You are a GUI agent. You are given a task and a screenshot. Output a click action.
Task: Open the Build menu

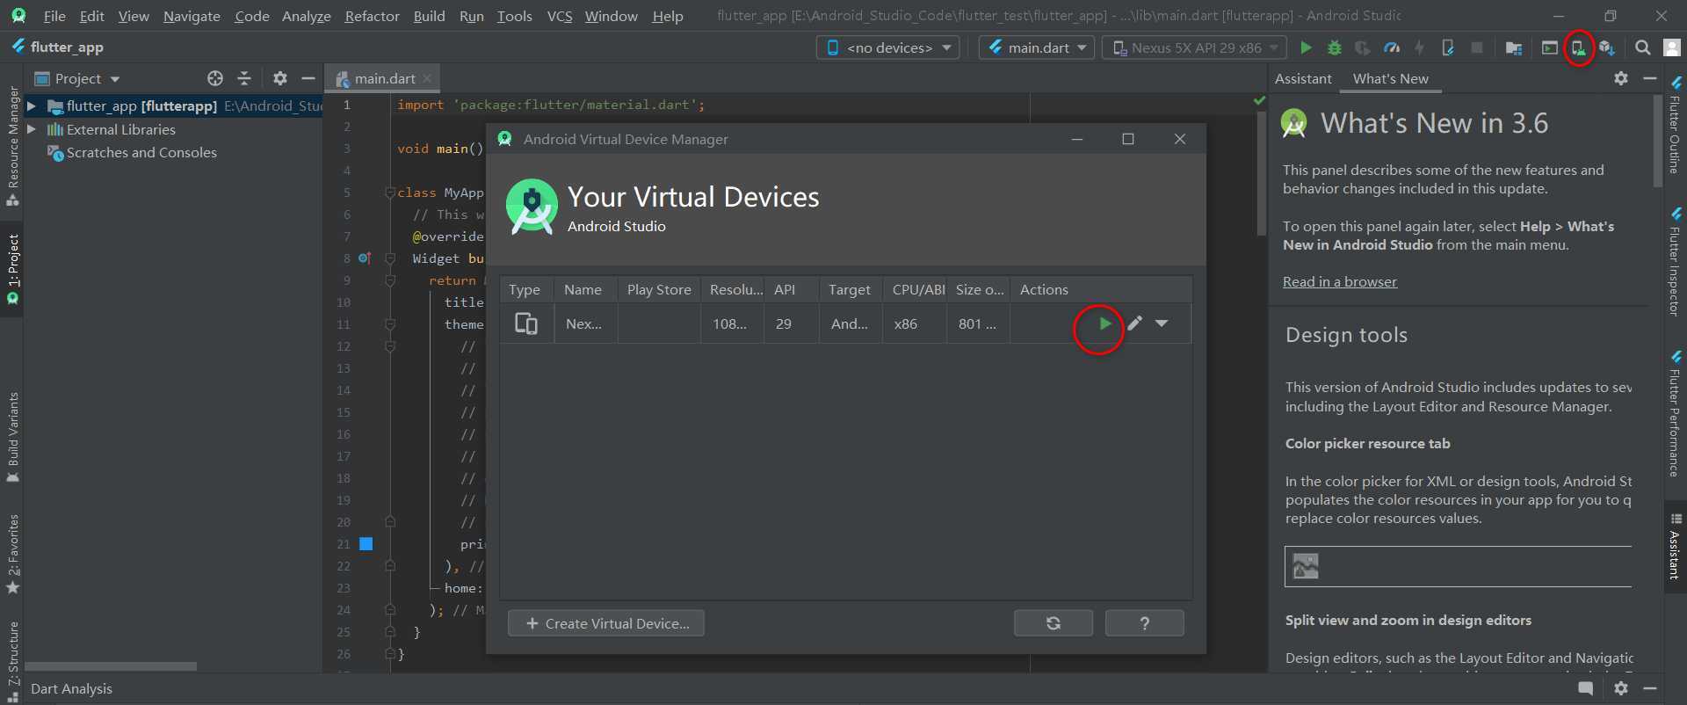pos(429,16)
